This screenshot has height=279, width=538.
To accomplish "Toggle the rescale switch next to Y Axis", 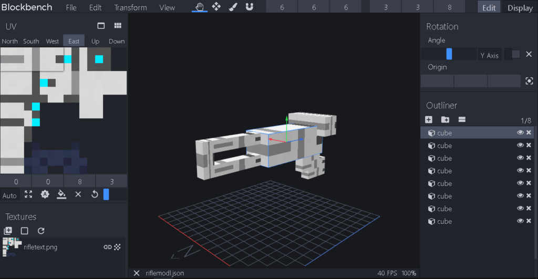I will tap(513, 54).
